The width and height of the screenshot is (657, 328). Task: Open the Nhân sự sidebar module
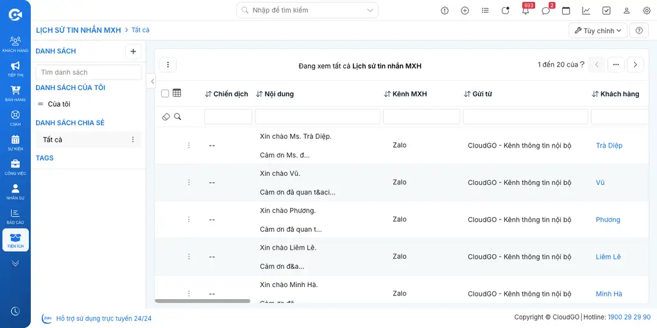click(15, 192)
